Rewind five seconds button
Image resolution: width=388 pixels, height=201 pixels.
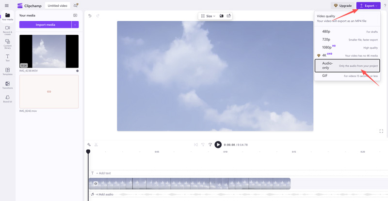coord(203,144)
